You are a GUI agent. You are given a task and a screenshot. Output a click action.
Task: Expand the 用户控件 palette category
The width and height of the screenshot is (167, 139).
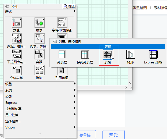tap(40, 115)
